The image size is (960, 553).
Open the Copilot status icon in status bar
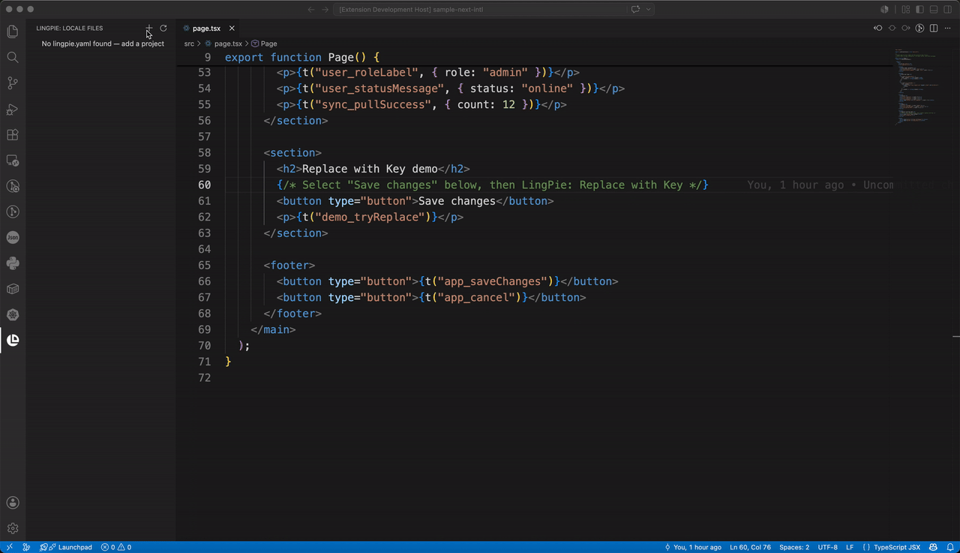(x=934, y=547)
